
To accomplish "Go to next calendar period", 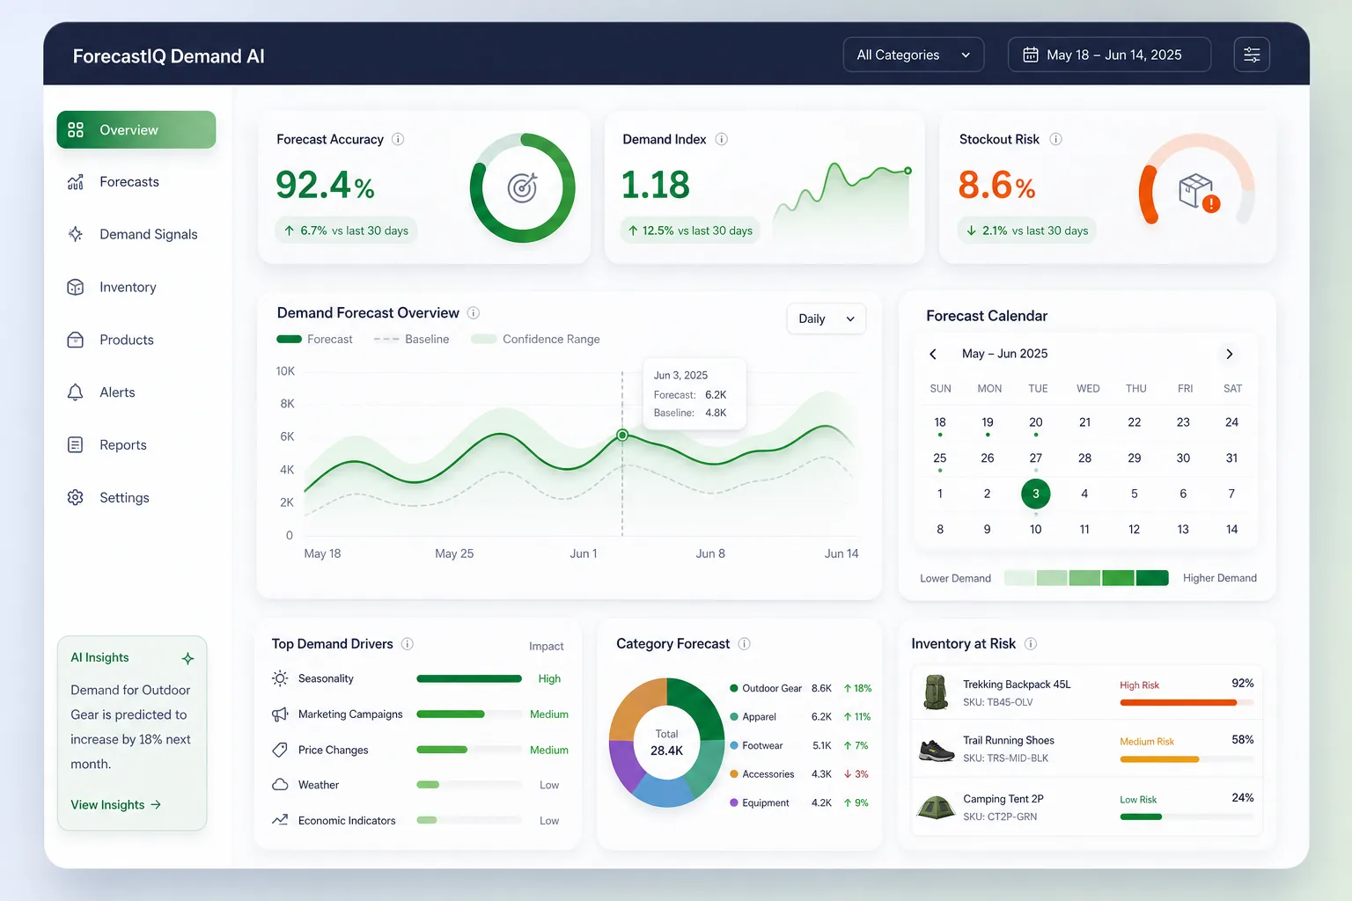I will 1230,354.
